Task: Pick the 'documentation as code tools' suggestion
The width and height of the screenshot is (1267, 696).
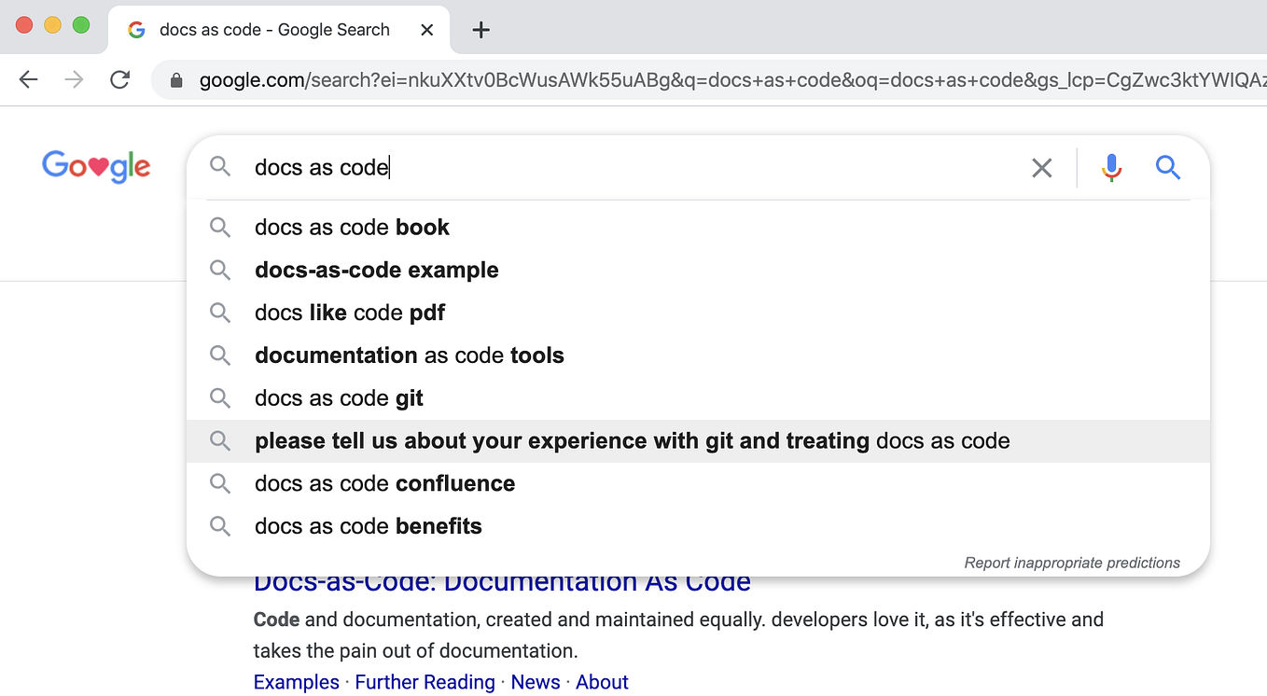Action: click(409, 355)
